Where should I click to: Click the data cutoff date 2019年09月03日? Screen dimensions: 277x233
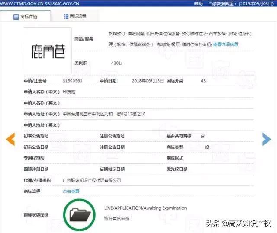(x=256, y=3)
